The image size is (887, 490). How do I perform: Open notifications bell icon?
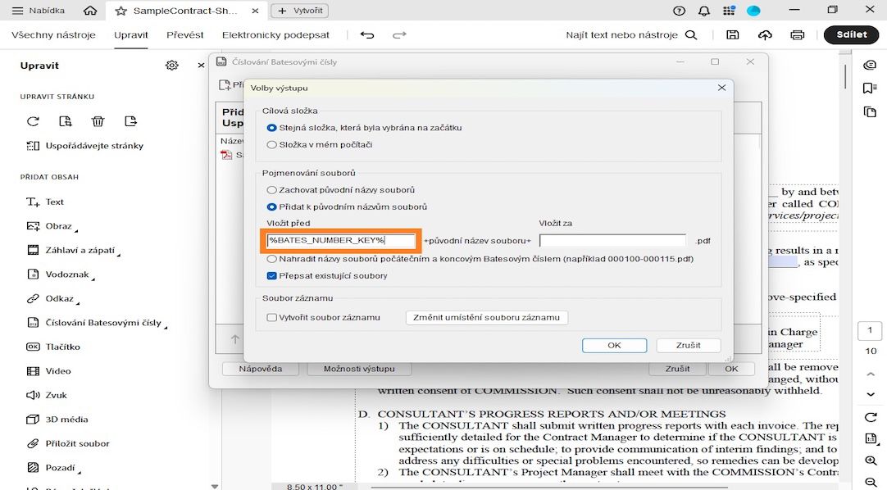pos(704,11)
